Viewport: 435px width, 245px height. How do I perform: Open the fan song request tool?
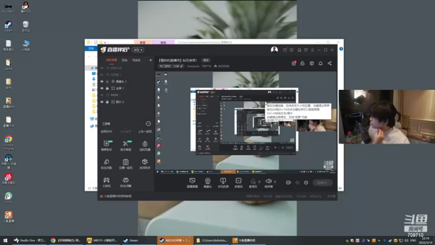coord(107,164)
